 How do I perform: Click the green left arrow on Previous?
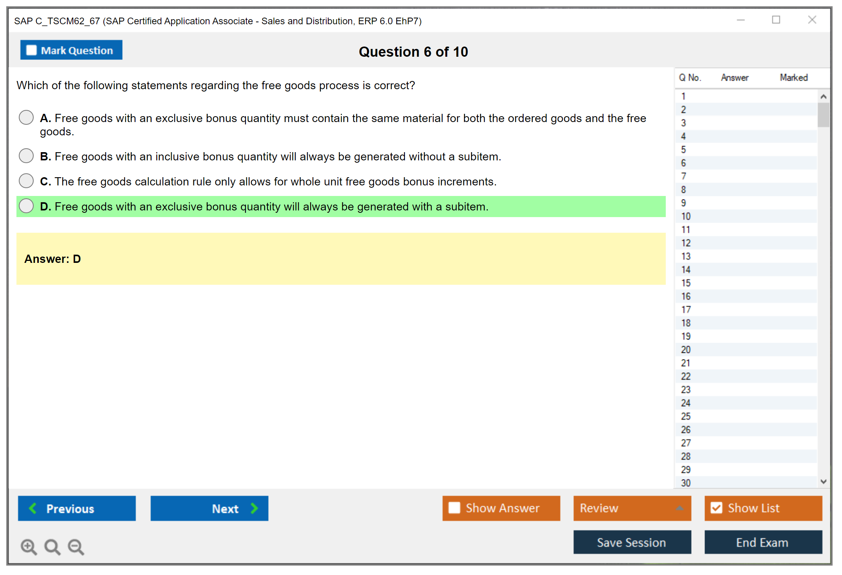[33, 508]
